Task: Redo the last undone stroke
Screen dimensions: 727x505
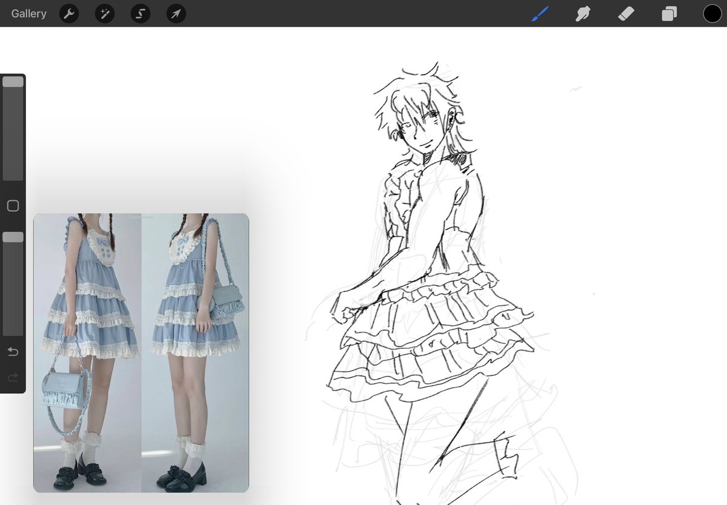Action: tap(13, 378)
